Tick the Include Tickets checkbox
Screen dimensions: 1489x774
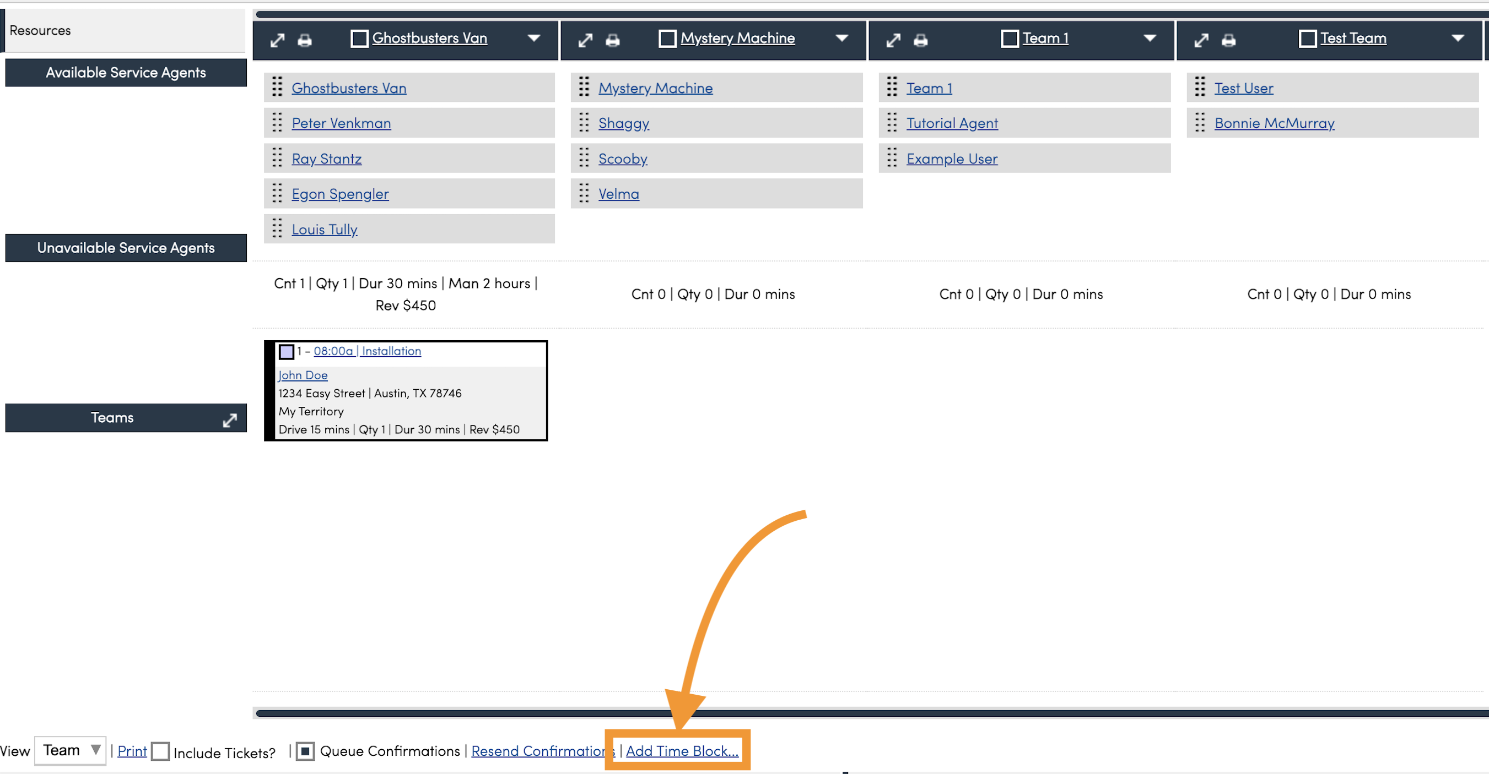(160, 751)
